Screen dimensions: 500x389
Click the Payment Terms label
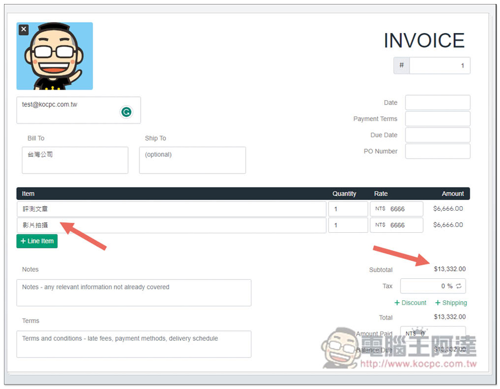(375, 119)
